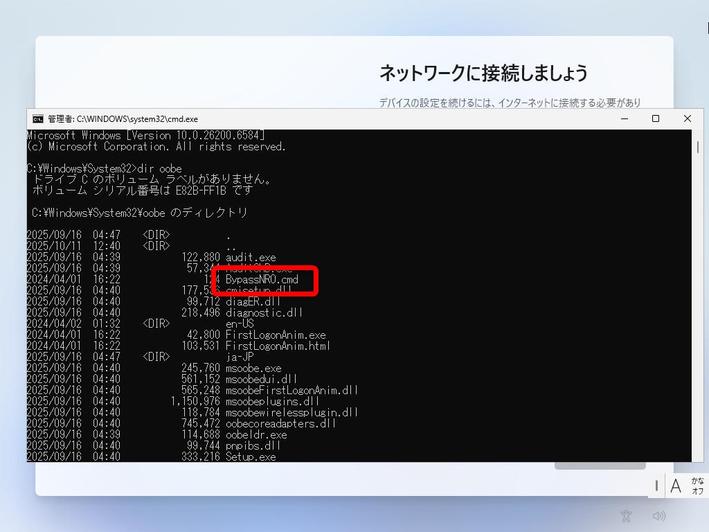Click the volume speaker icon
The height and width of the screenshot is (532, 709).
[x=658, y=515]
